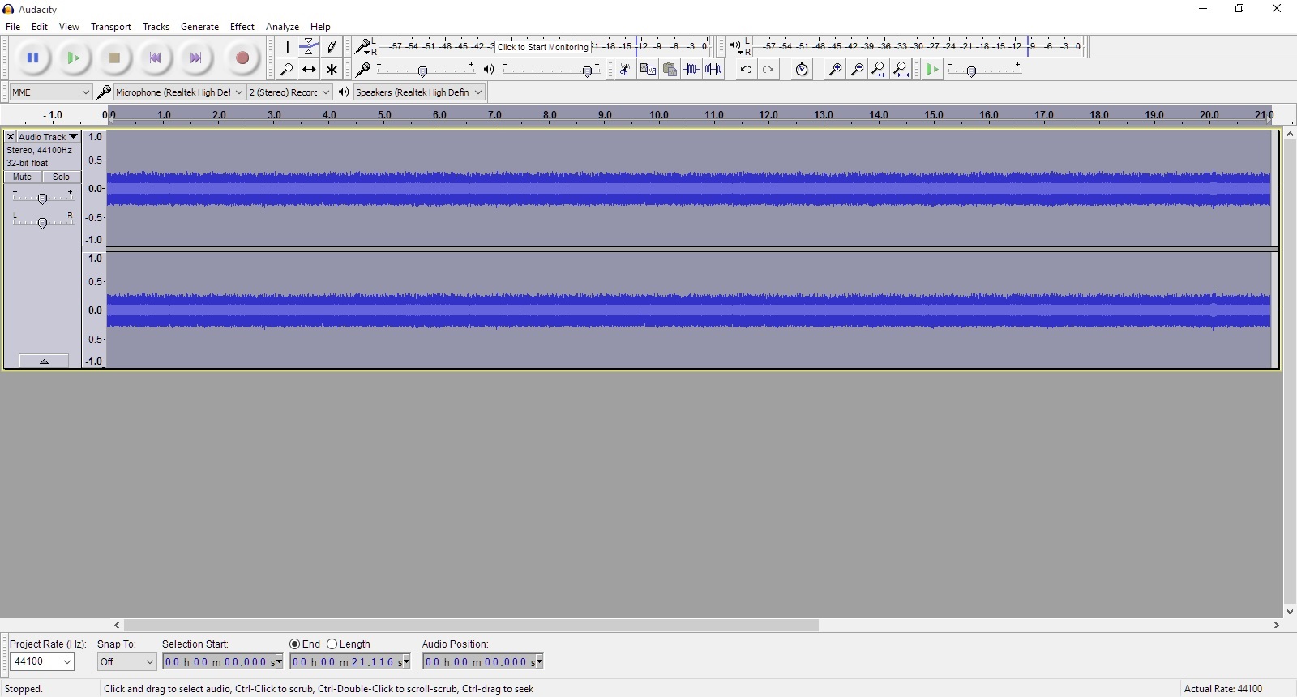1297x697 pixels.
Task: Open the Generate menu
Action: 199,27
